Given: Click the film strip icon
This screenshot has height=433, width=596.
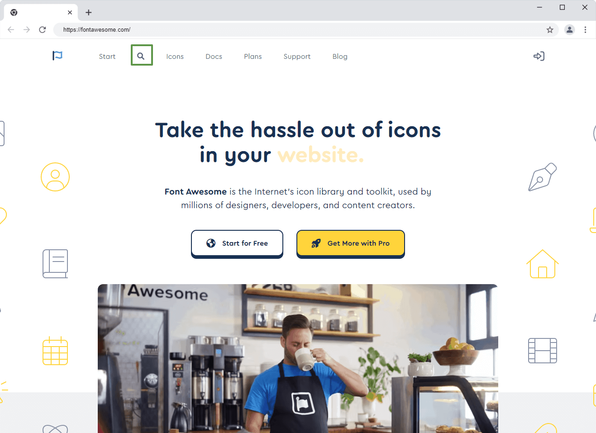Looking at the screenshot, I should click(x=542, y=351).
